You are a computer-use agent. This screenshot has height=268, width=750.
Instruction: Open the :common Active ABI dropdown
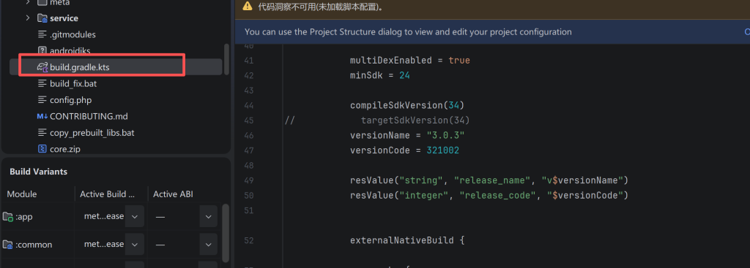click(x=209, y=244)
